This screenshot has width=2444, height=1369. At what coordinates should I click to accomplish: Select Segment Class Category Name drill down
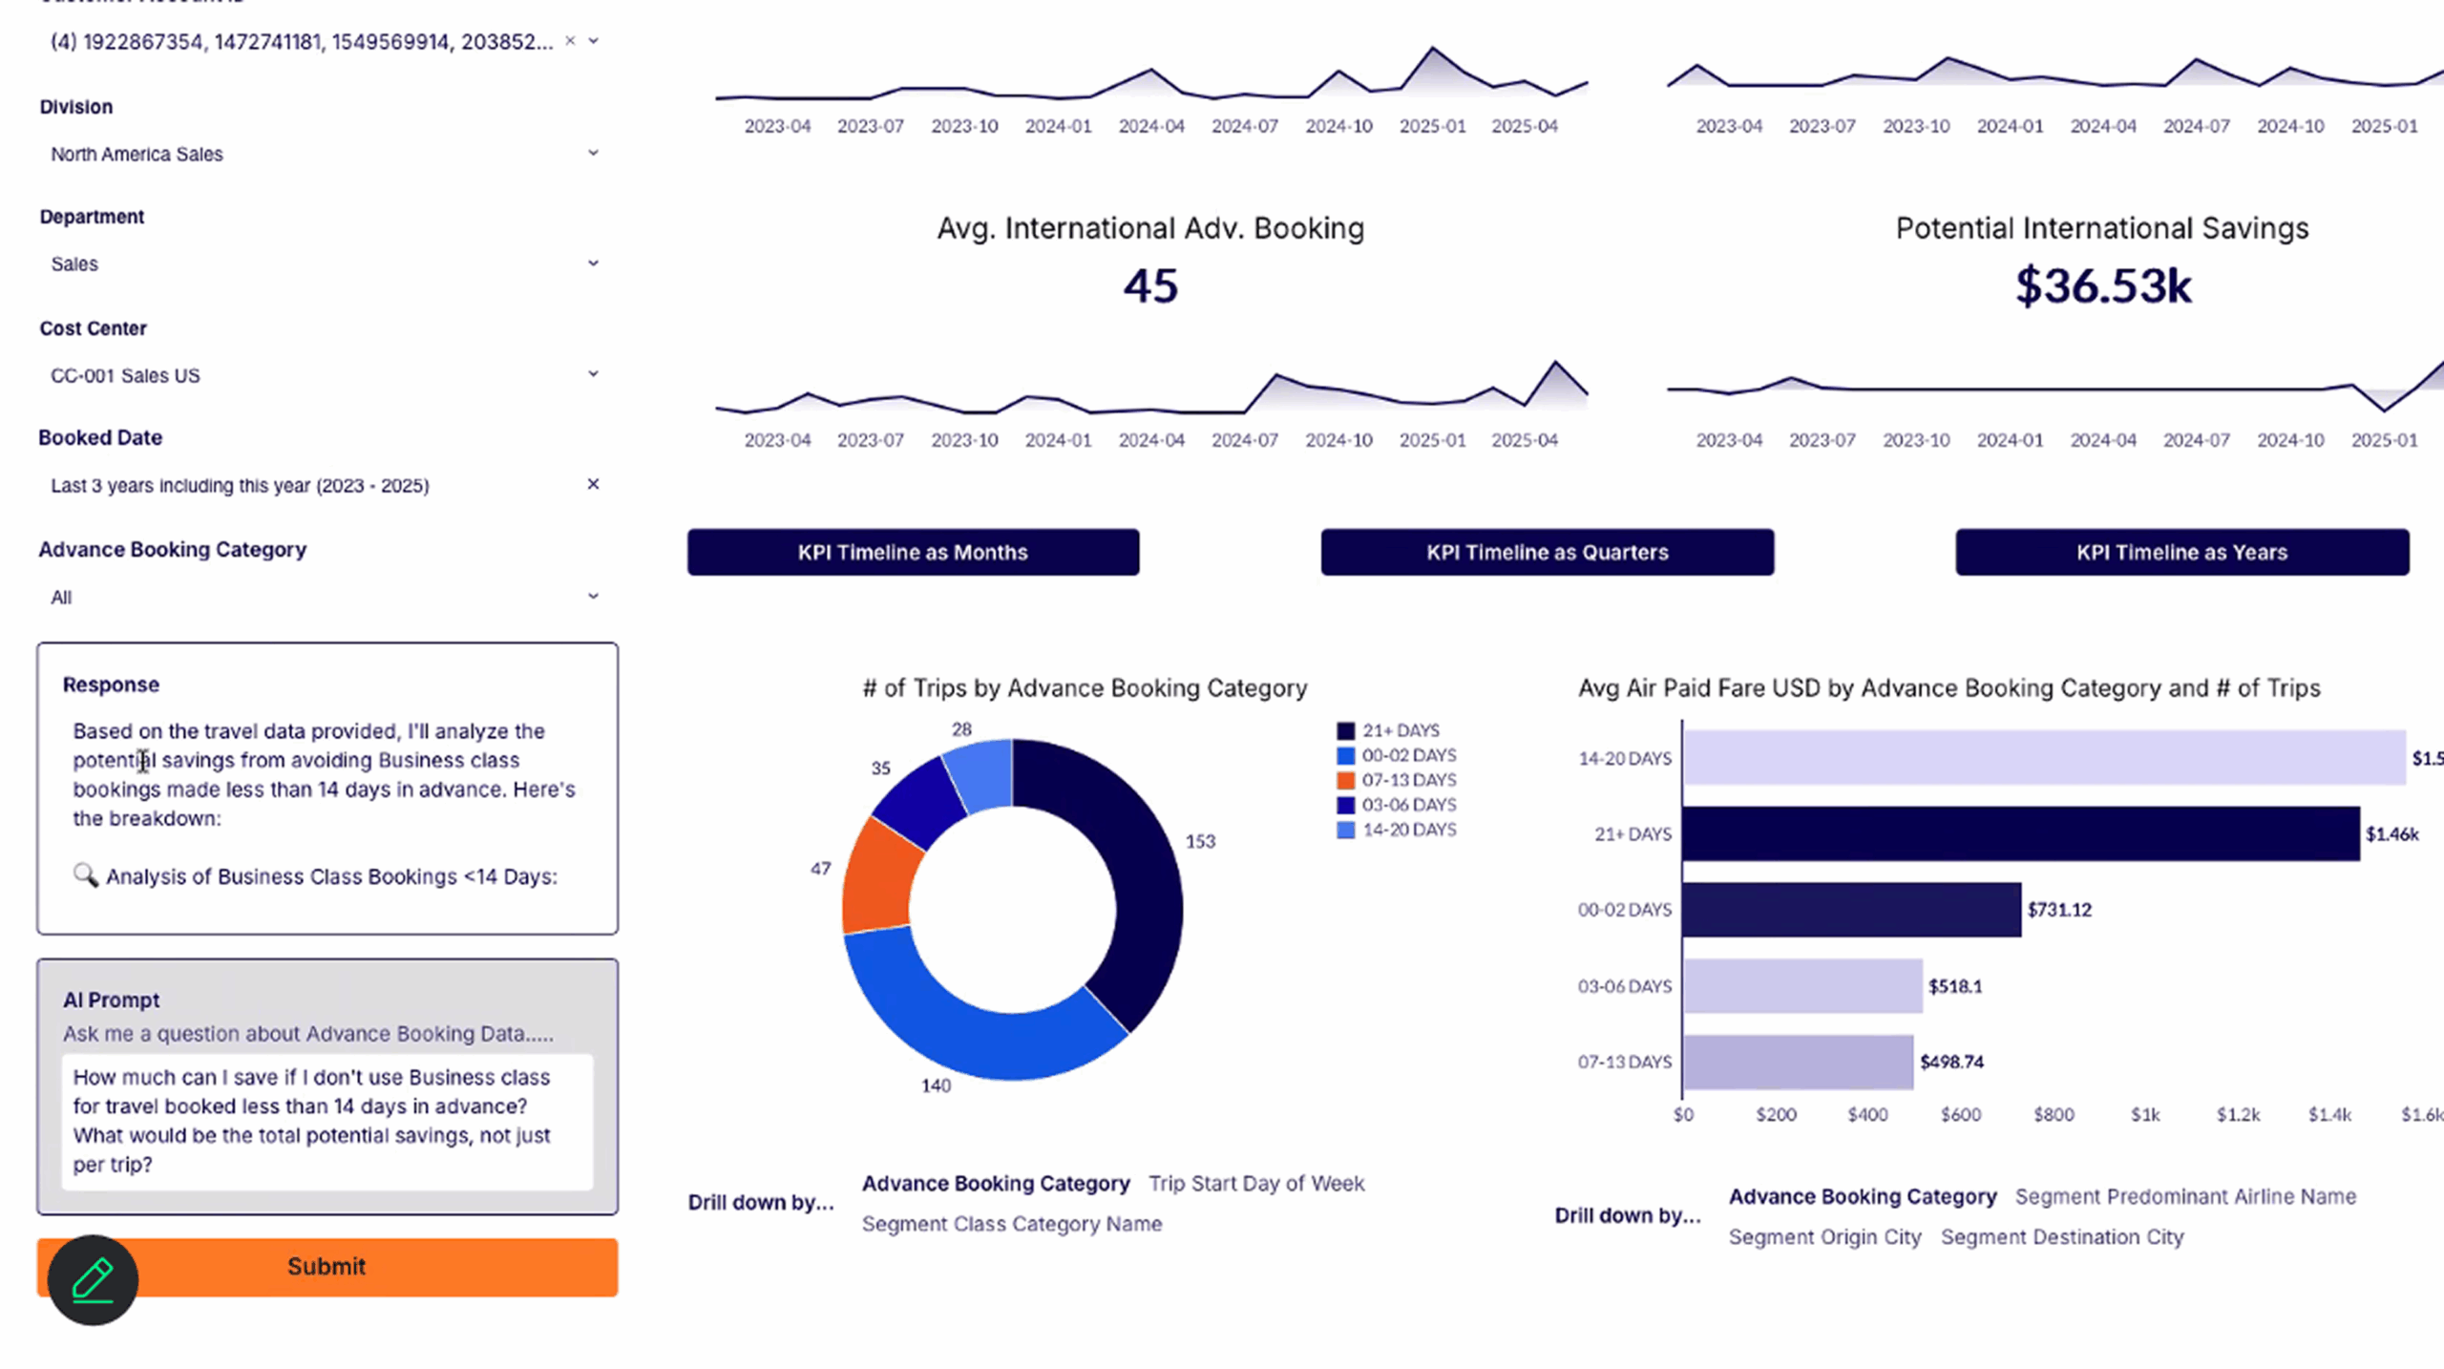click(x=1011, y=1223)
